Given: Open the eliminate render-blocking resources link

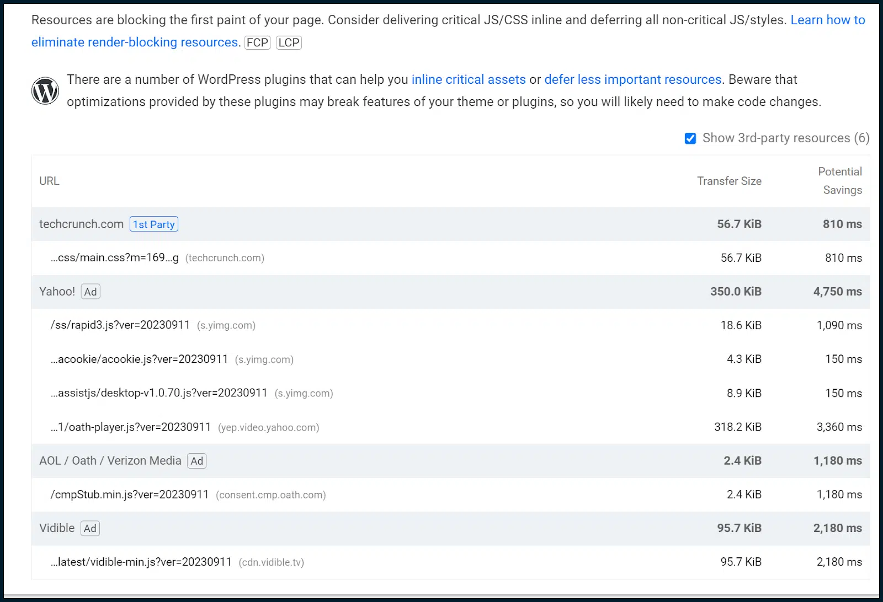Looking at the screenshot, I should (135, 42).
